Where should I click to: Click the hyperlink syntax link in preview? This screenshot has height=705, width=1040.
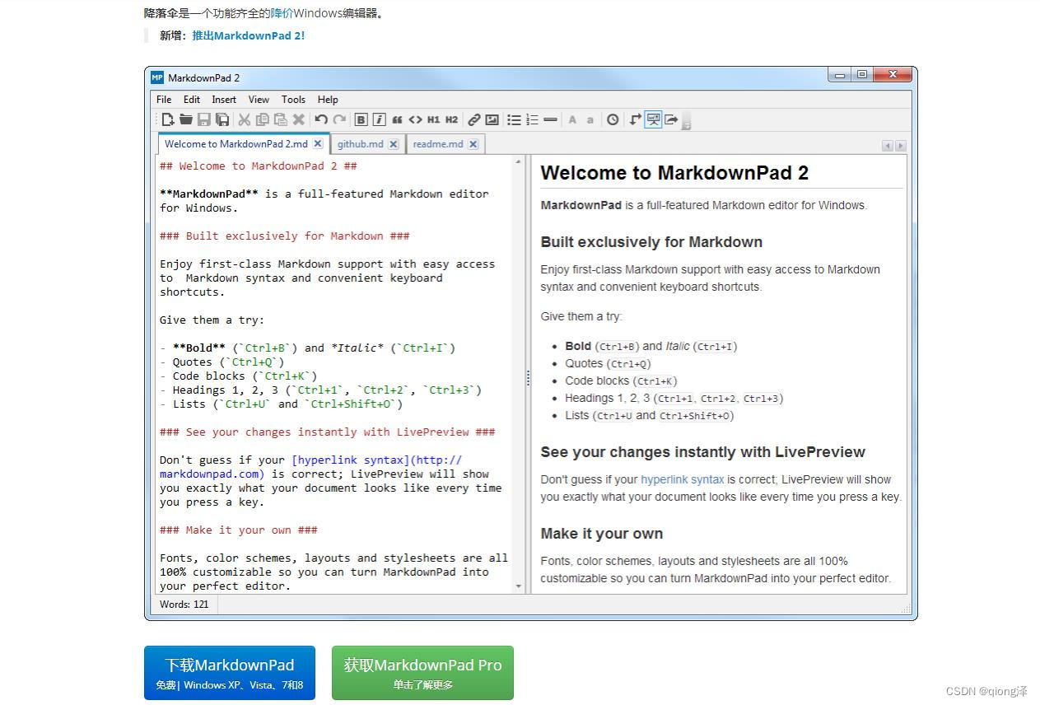(x=683, y=479)
